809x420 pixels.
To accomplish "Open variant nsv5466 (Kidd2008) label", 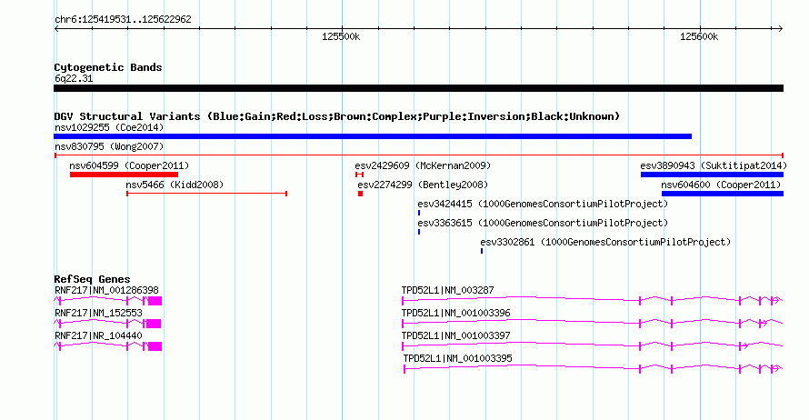I will 175,185.
